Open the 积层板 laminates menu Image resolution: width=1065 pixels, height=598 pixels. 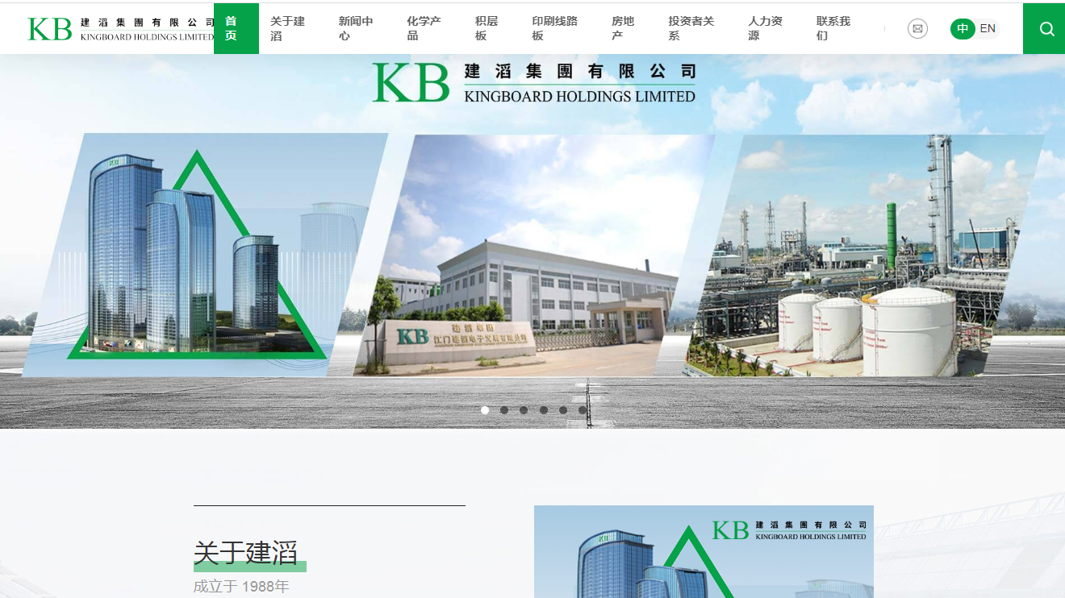(x=485, y=28)
